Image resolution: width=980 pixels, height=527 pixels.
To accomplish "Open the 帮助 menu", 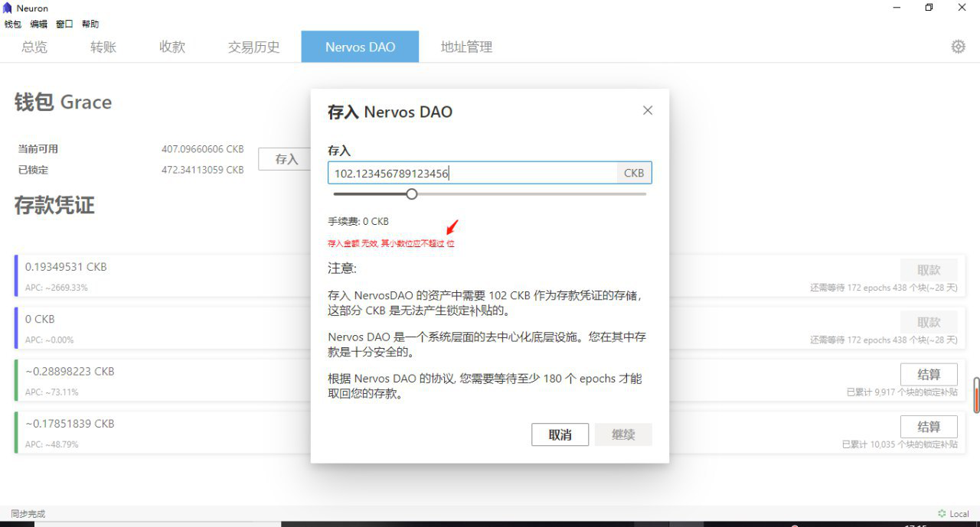I will coord(90,24).
